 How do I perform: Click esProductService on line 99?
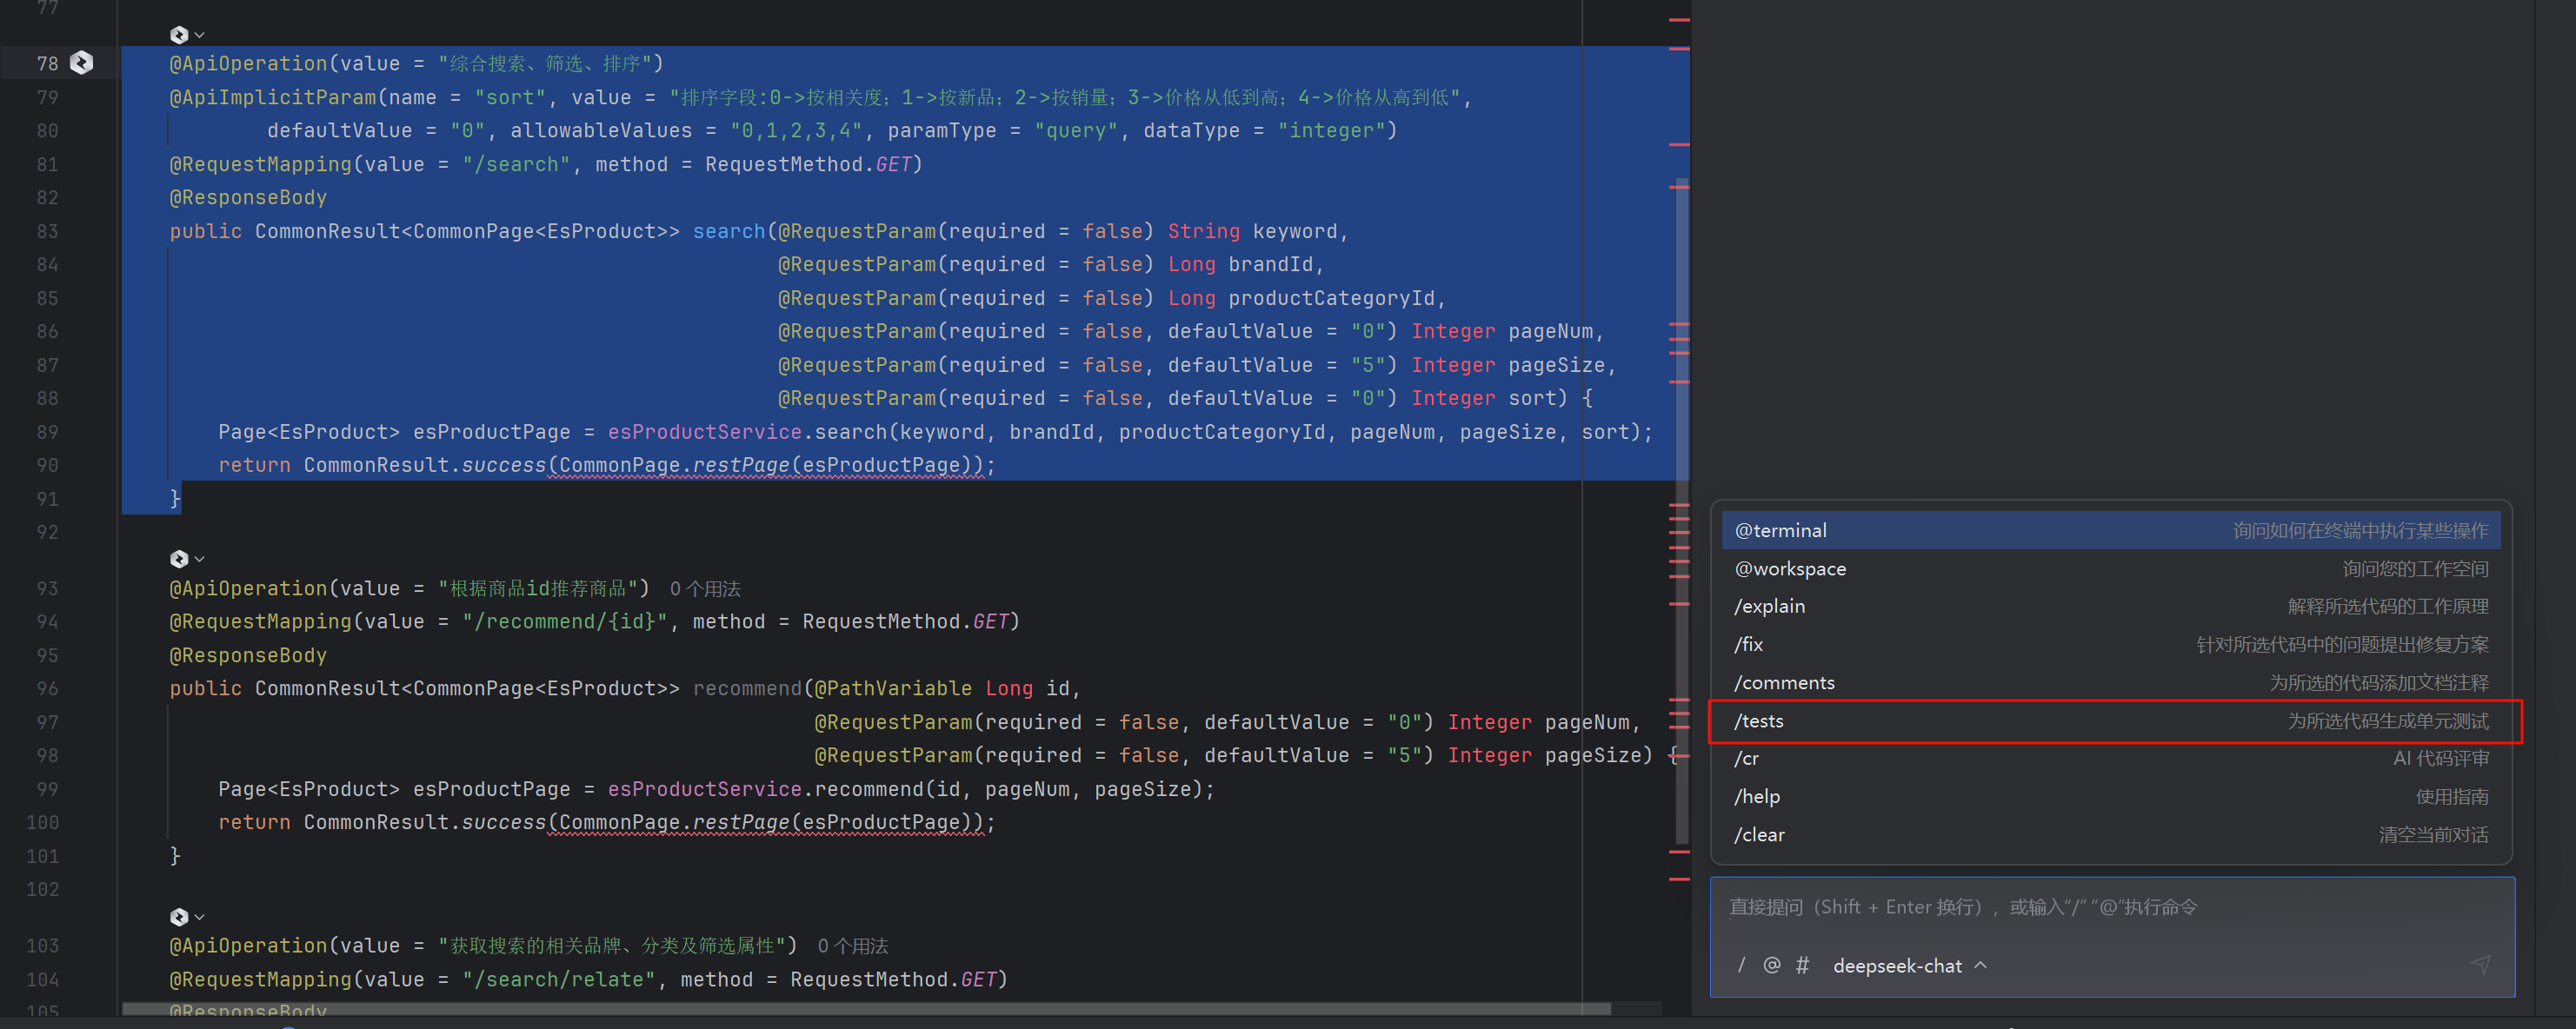tap(704, 789)
